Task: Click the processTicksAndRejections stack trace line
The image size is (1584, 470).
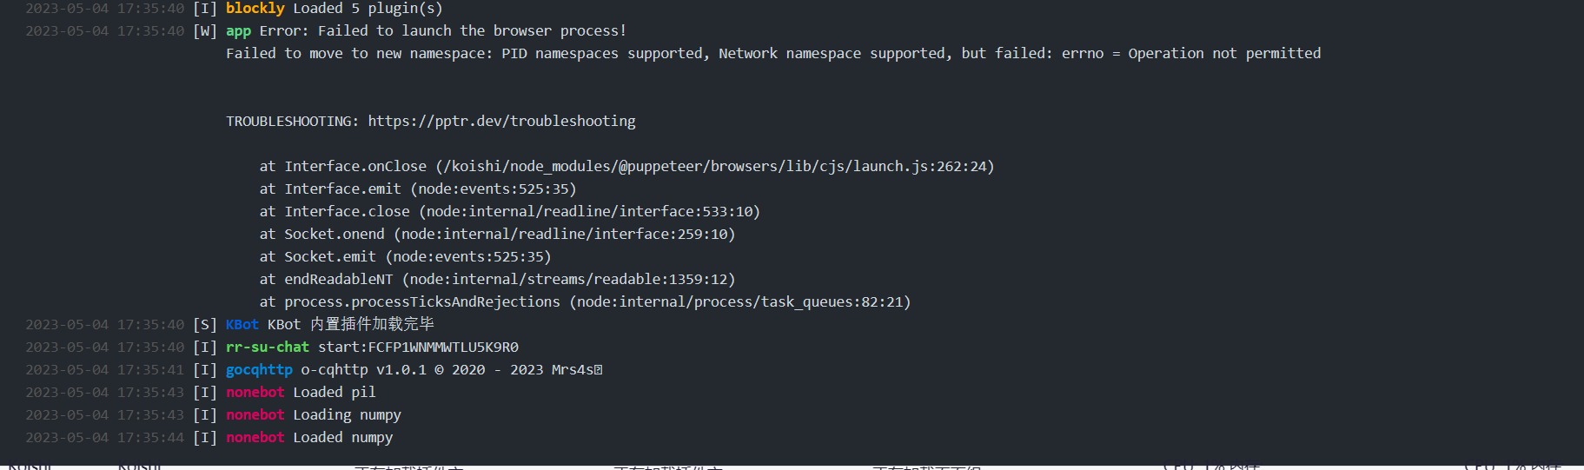Action: pyautogui.click(x=585, y=301)
